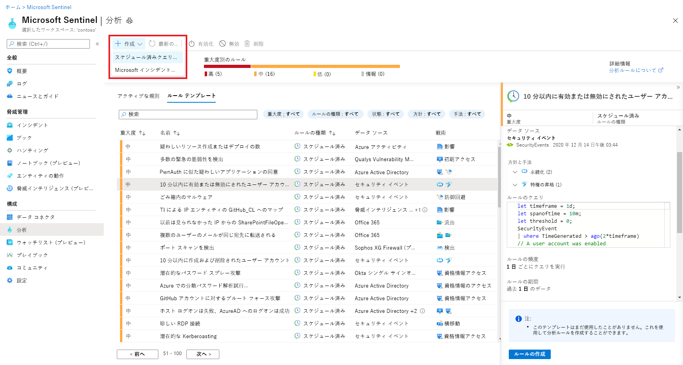
Task: Click info icon beside Azure Active Directory +2
Action: tap(422, 311)
